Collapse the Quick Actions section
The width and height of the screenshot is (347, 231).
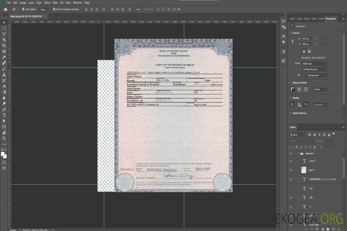[290, 113]
